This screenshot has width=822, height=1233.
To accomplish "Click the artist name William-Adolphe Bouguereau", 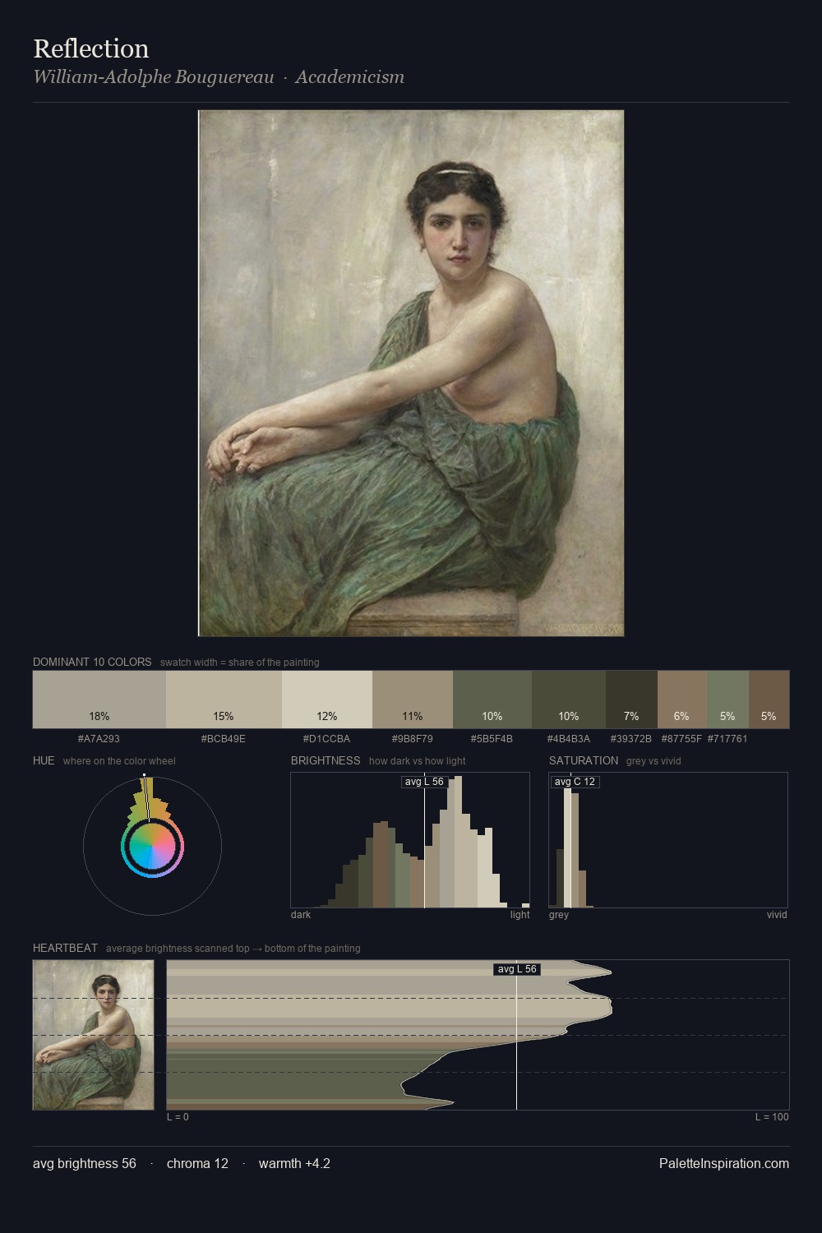I will tap(154, 77).
